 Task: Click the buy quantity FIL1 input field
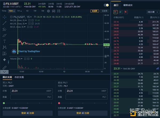[31, 97]
